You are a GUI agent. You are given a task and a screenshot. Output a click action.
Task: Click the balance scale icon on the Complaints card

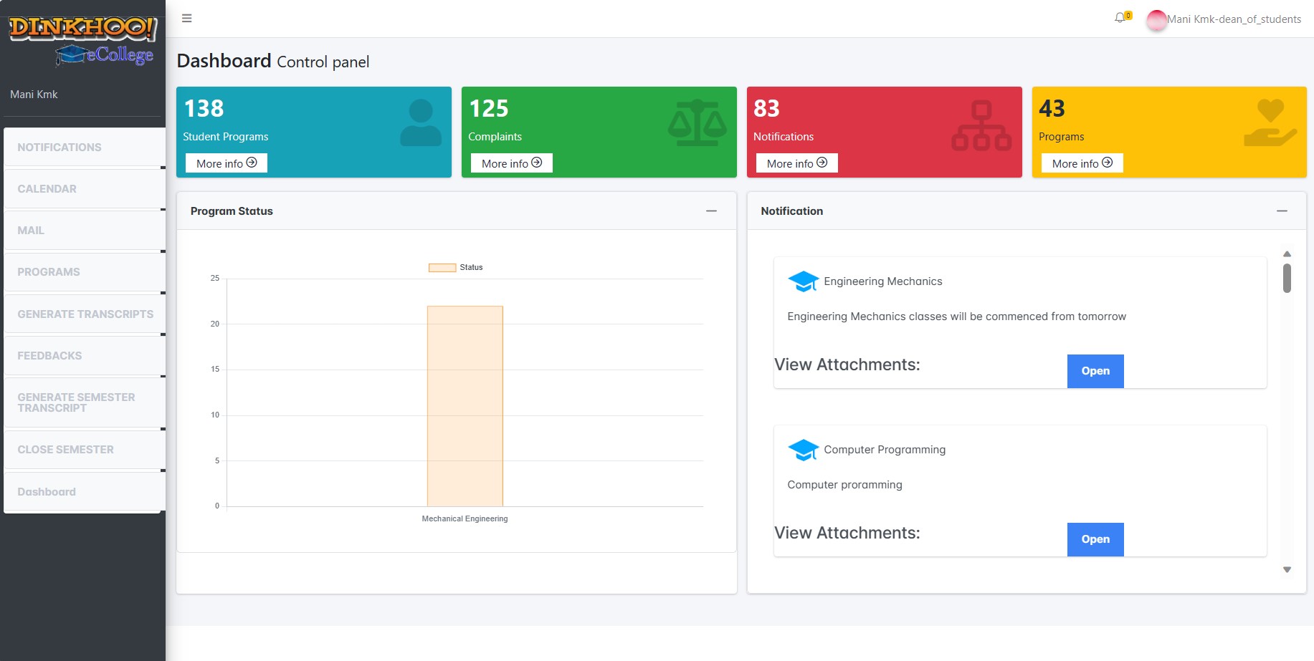point(698,123)
